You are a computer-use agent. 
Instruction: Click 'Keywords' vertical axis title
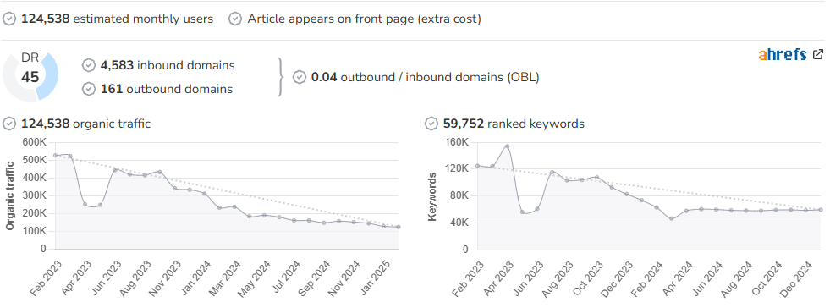coord(432,196)
